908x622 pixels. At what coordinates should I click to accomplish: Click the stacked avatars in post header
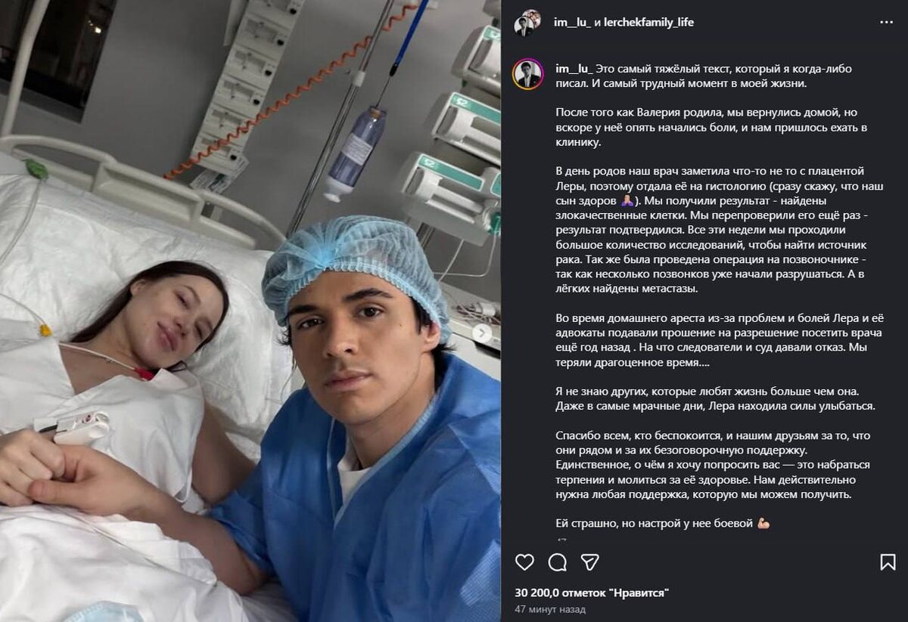527,23
